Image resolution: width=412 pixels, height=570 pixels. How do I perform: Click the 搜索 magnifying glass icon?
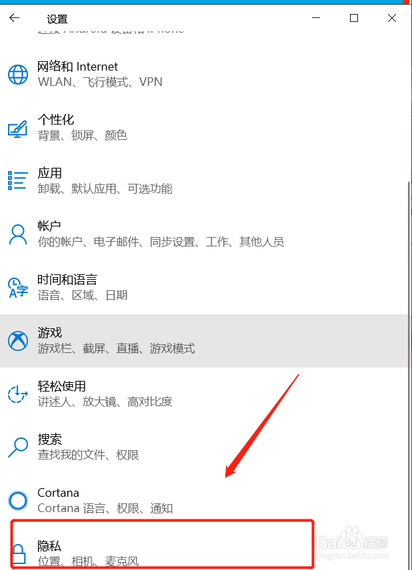tap(18, 447)
